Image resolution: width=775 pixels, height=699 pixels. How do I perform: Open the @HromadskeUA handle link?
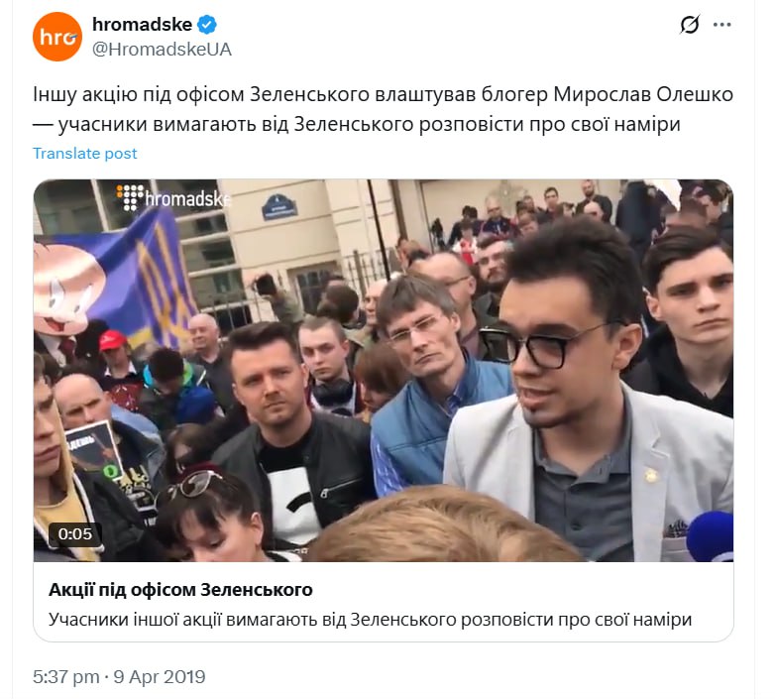162,50
